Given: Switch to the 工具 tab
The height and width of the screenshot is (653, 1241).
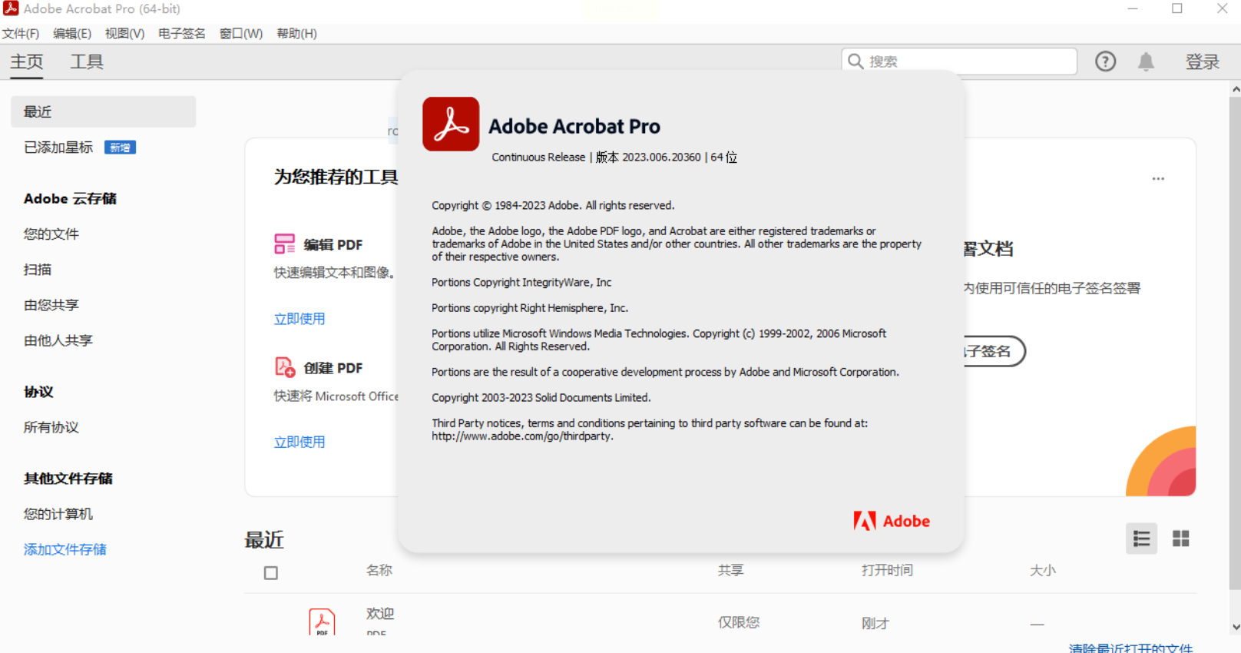Looking at the screenshot, I should pyautogui.click(x=87, y=61).
